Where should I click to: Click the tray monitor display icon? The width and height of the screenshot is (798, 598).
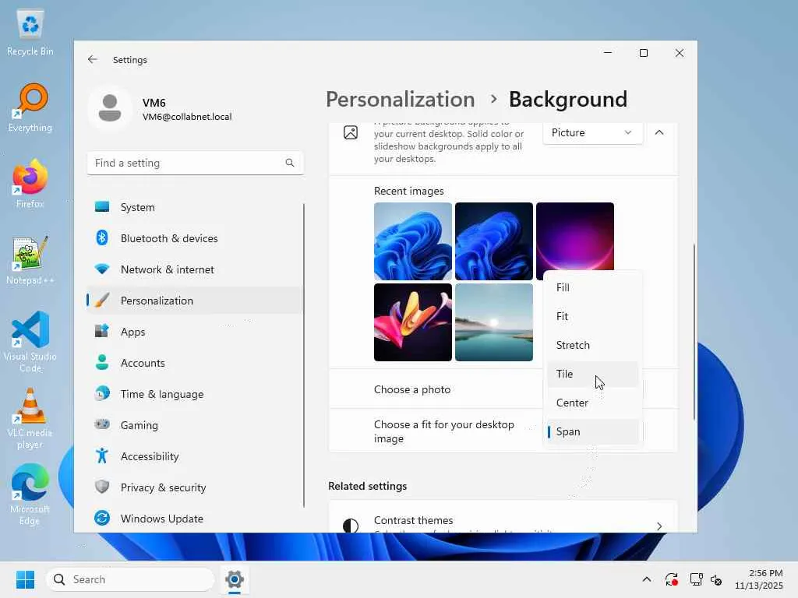(696, 579)
